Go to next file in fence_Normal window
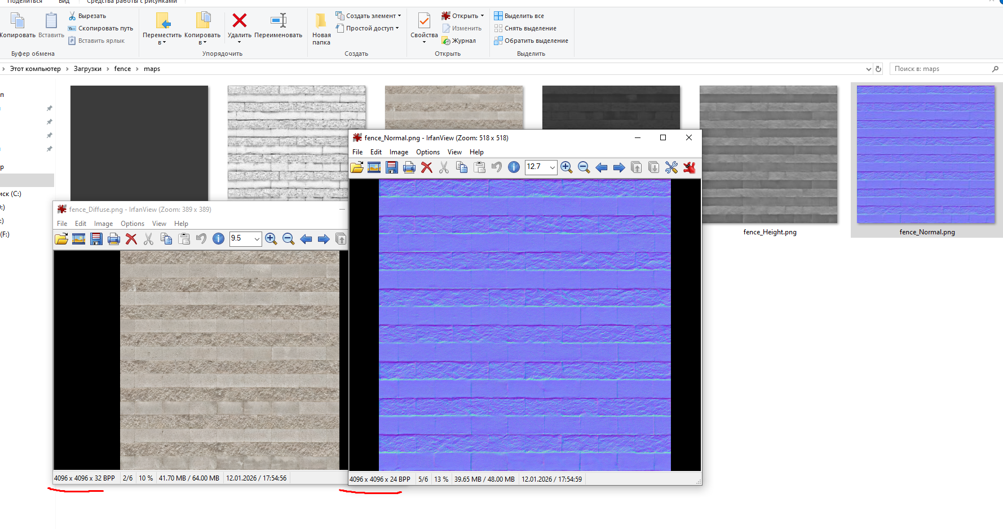This screenshot has height=529, width=1003. [619, 167]
